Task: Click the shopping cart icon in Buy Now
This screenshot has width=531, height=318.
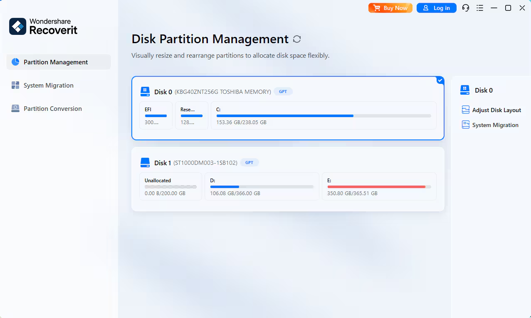Action: (377, 8)
